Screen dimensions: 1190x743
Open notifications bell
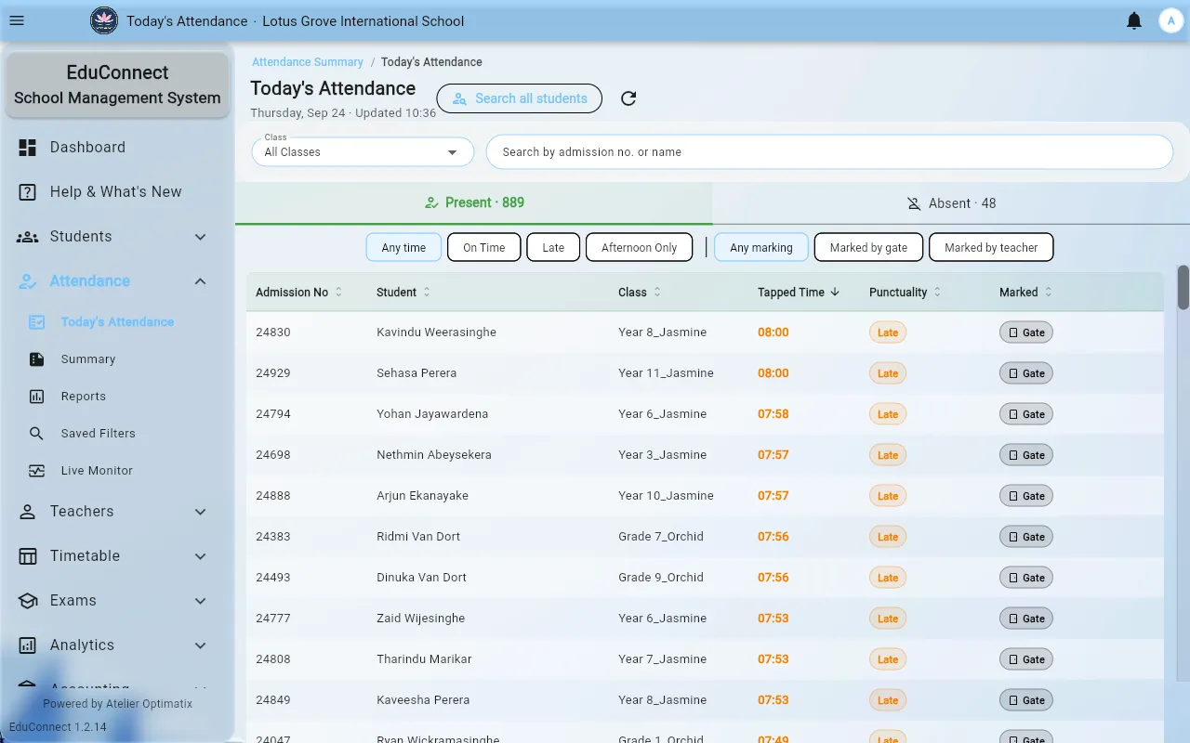[x=1134, y=20]
